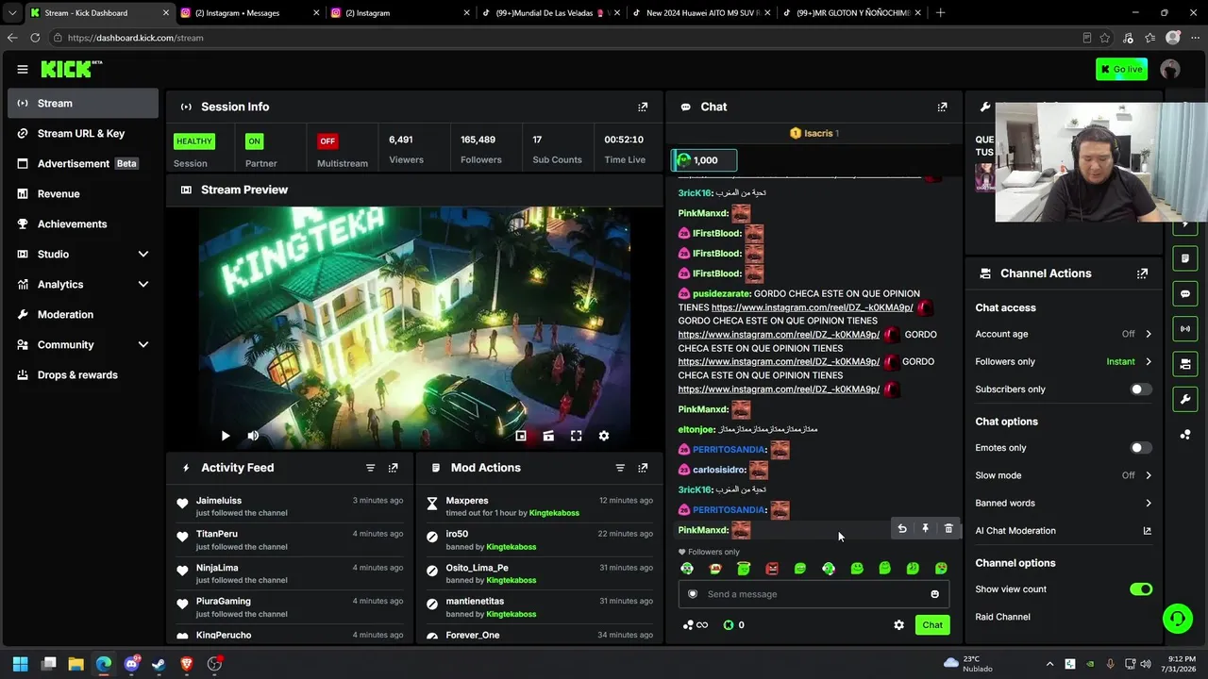Open chat settings gear icon
Viewport: 1208px width, 679px height.
[898, 625]
